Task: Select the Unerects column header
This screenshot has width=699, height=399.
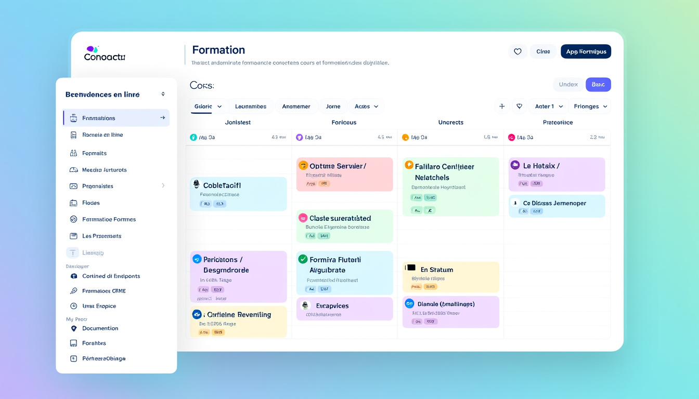Action: 450,123
